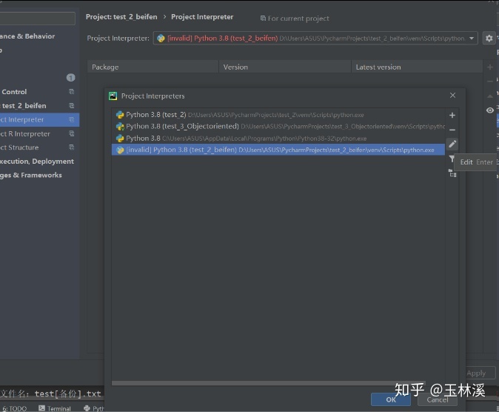The height and width of the screenshot is (412, 499).
Task: Click the Python icon of test_2 interpreter
Action: [120, 115]
